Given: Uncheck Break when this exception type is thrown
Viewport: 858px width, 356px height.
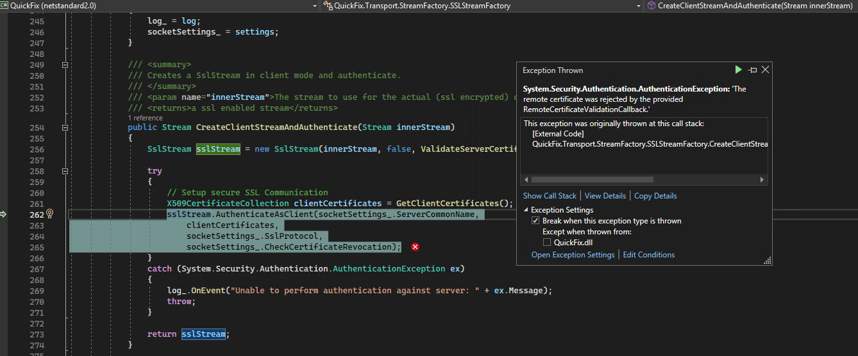Looking at the screenshot, I should (536, 221).
